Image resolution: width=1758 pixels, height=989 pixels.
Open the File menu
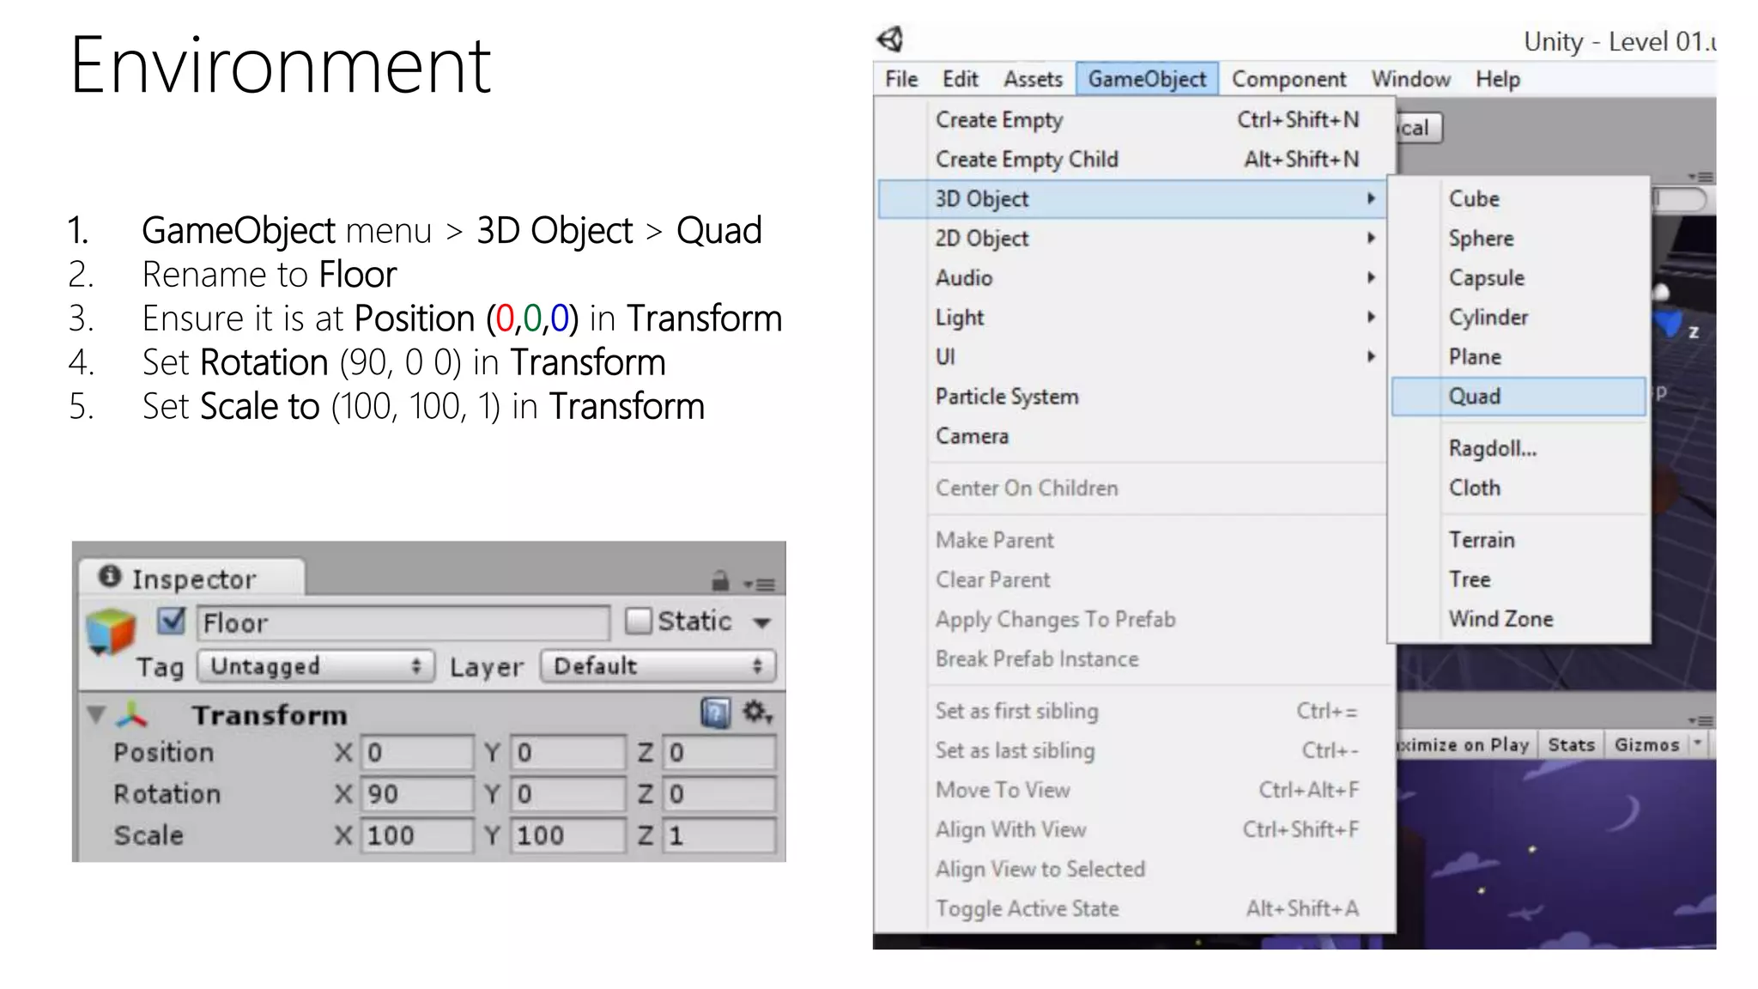(x=900, y=79)
